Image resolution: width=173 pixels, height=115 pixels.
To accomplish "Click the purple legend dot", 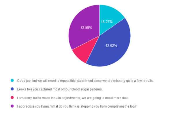I will pyautogui.click(x=12, y=106).
